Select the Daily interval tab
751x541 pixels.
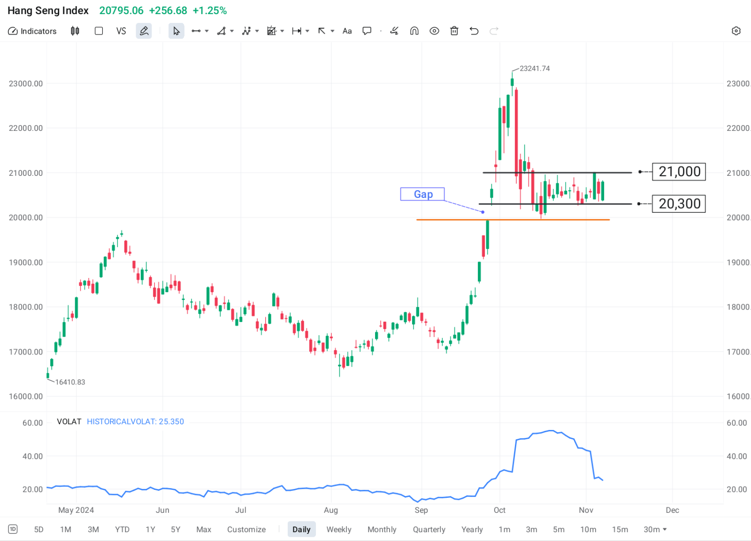[301, 529]
